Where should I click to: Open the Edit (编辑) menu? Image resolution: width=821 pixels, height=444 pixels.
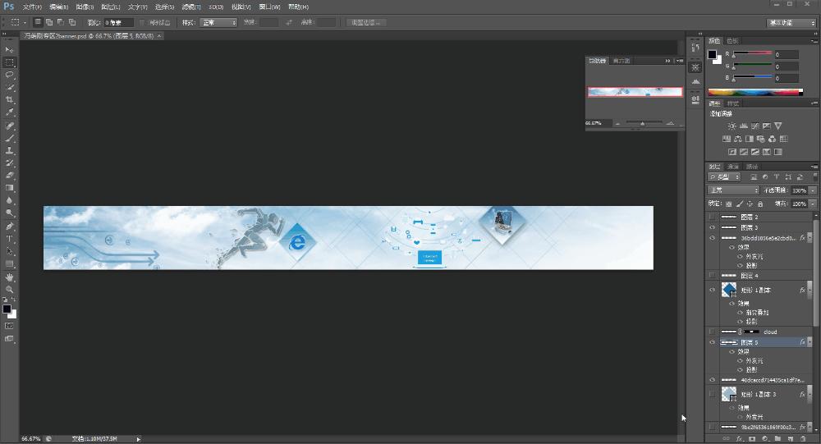pos(58,7)
